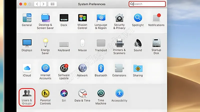Click the Show All grid button
Viewport: 200px width, 112px height.
click(52, 4)
